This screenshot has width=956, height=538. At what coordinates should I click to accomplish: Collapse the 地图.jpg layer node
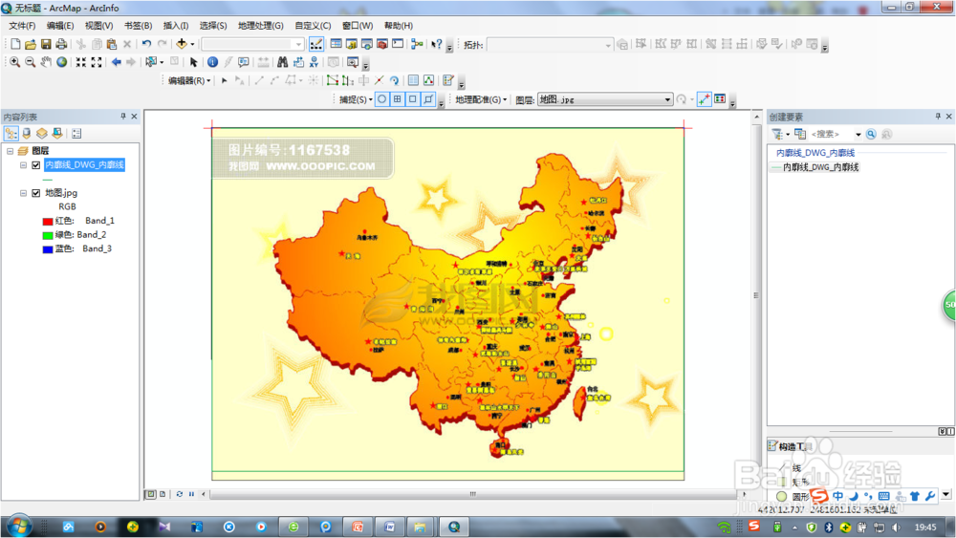tap(23, 193)
